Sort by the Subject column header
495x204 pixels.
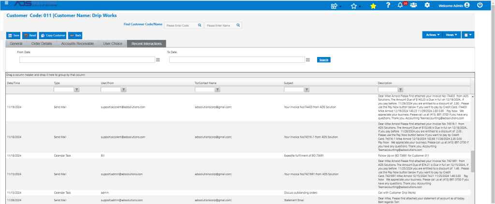289,83
